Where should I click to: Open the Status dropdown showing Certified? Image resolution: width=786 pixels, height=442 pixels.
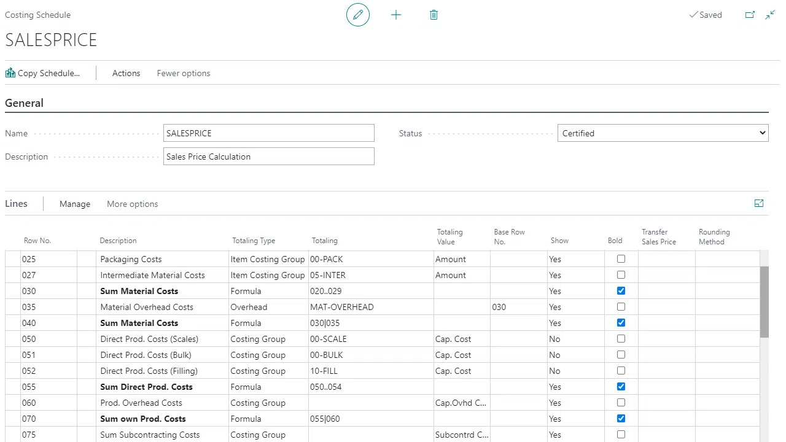(663, 133)
